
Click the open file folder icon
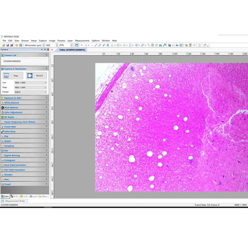tap(3, 45)
